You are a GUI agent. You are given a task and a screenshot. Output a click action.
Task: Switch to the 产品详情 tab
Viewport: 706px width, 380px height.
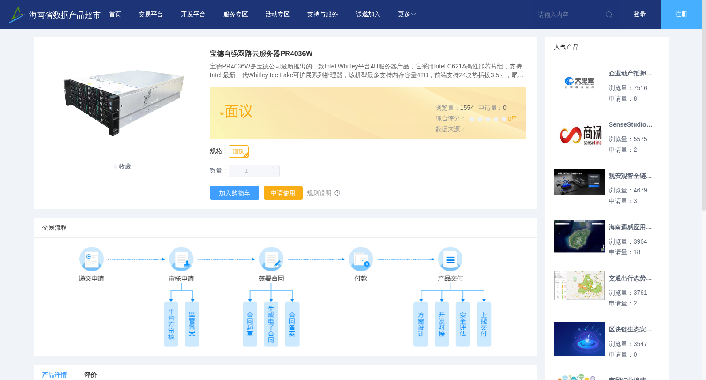pos(54,375)
